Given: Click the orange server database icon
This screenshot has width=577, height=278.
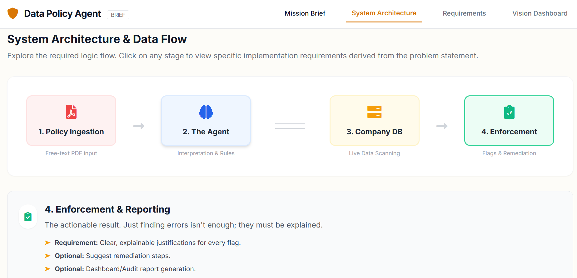Looking at the screenshot, I should click(374, 112).
